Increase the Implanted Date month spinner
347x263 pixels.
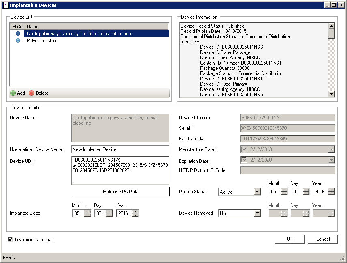pos(88,211)
